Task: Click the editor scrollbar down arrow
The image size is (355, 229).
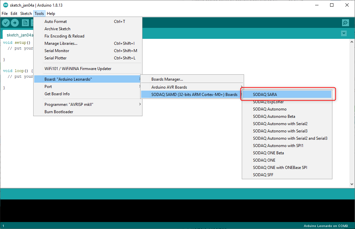Action: click(x=352, y=184)
